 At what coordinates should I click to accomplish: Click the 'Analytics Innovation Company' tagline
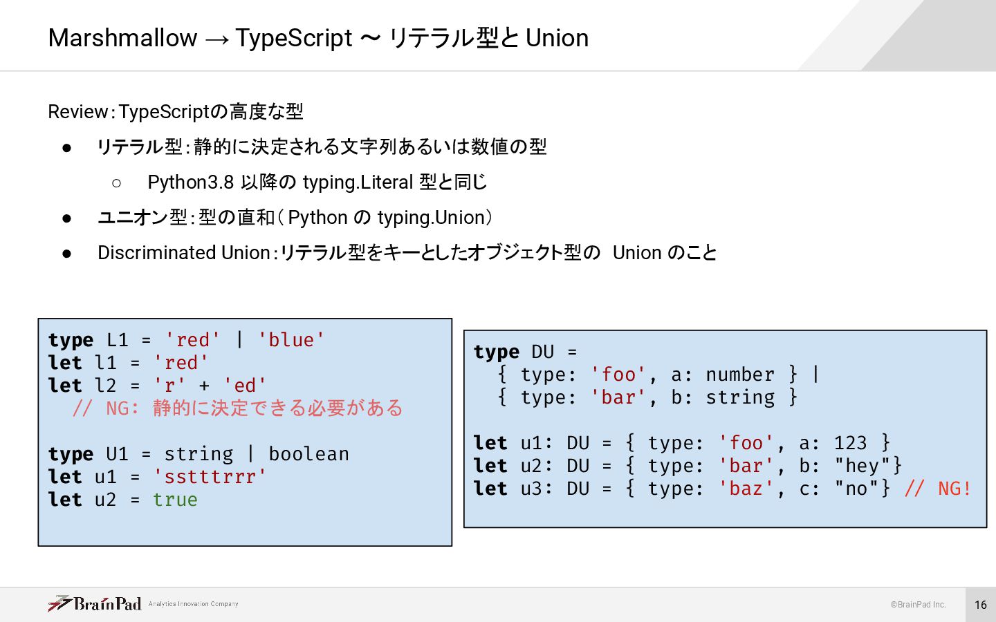pyautogui.click(x=193, y=604)
